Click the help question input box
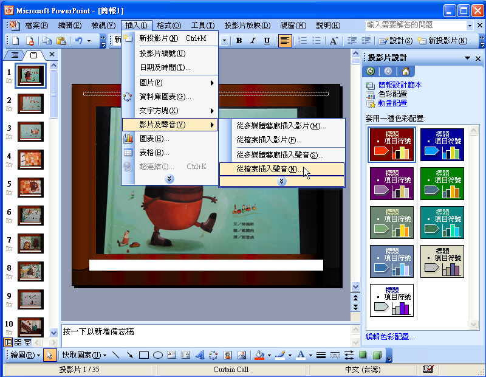The width and height of the screenshot is (486, 377). click(x=416, y=25)
